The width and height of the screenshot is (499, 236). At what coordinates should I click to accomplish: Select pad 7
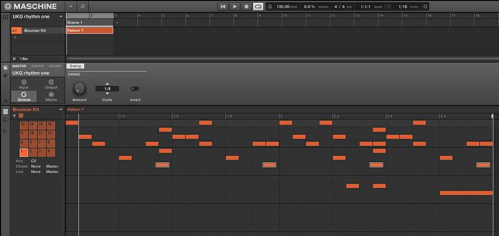point(42,144)
